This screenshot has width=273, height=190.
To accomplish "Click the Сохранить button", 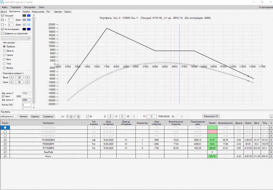I will coord(48,116).
